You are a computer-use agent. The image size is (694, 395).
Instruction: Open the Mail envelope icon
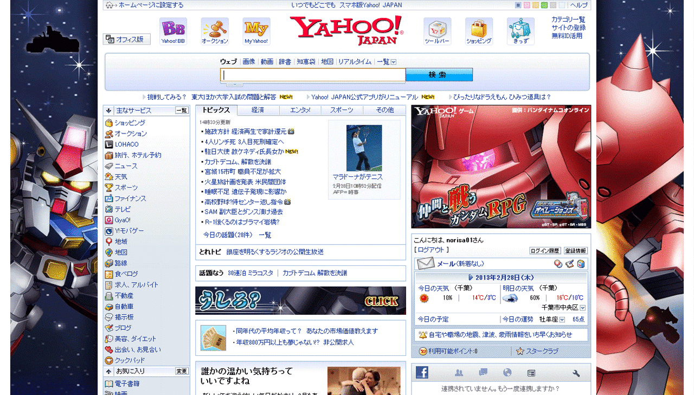tap(426, 263)
